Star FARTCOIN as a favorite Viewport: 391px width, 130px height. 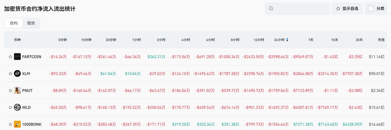click(10, 57)
